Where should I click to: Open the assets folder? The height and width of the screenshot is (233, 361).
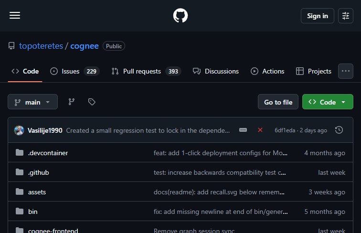pos(37,192)
